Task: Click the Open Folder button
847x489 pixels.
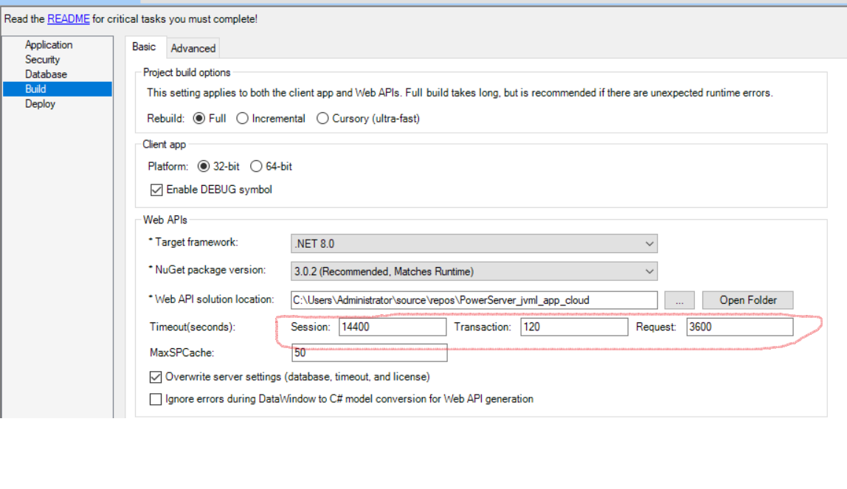Action: (747, 300)
